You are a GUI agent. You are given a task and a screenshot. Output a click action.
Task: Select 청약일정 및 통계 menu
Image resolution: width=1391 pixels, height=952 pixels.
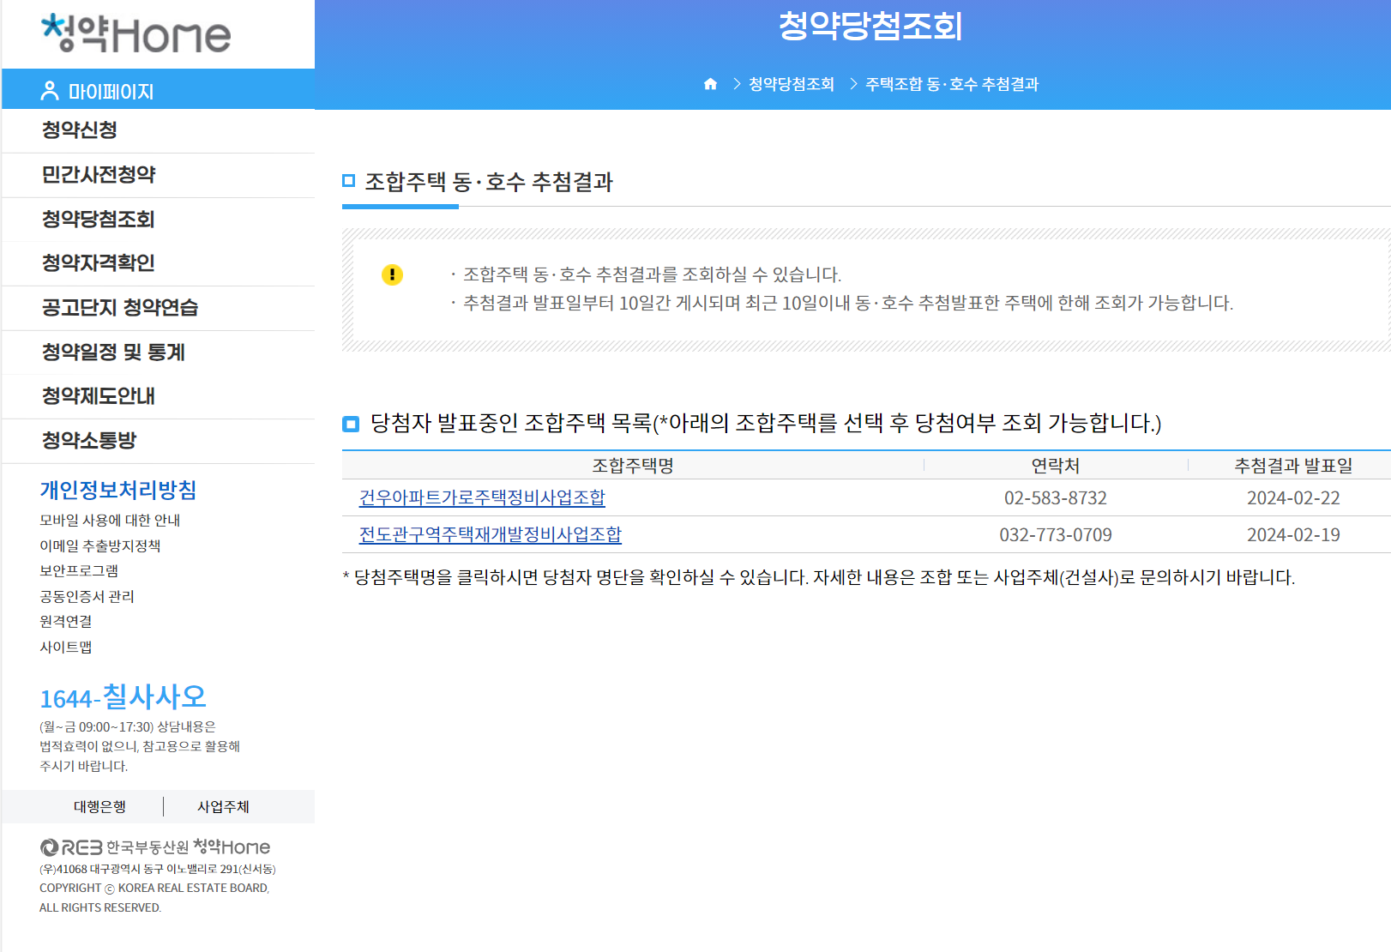[x=113, y=352]
